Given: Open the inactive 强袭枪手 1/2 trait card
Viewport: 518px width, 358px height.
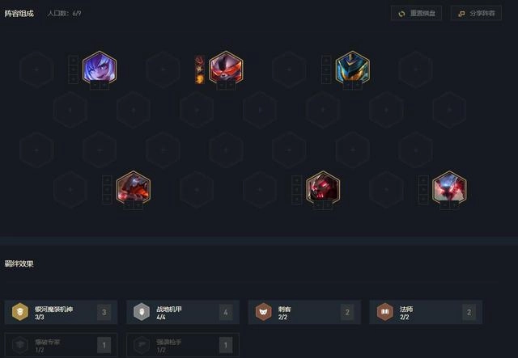Looking at the screenshot, I should [x=183, y=345].
